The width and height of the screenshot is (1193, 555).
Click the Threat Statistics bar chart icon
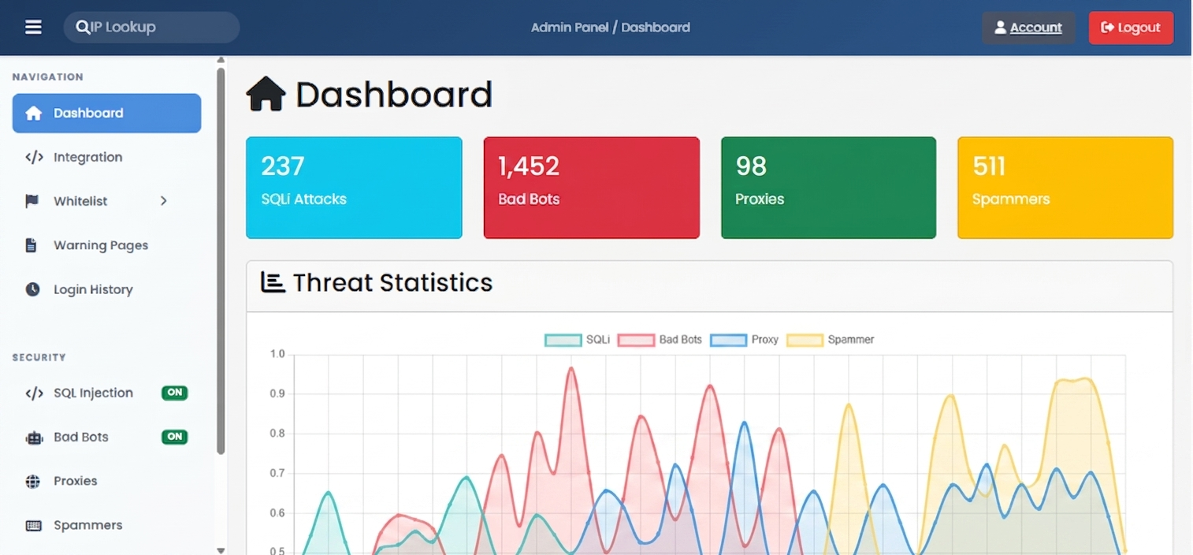pos(273,282)
